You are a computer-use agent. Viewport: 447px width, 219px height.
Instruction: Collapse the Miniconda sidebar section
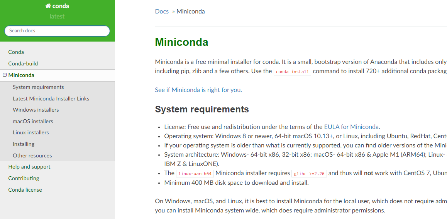pyautogui.click(x=5, y=75)
